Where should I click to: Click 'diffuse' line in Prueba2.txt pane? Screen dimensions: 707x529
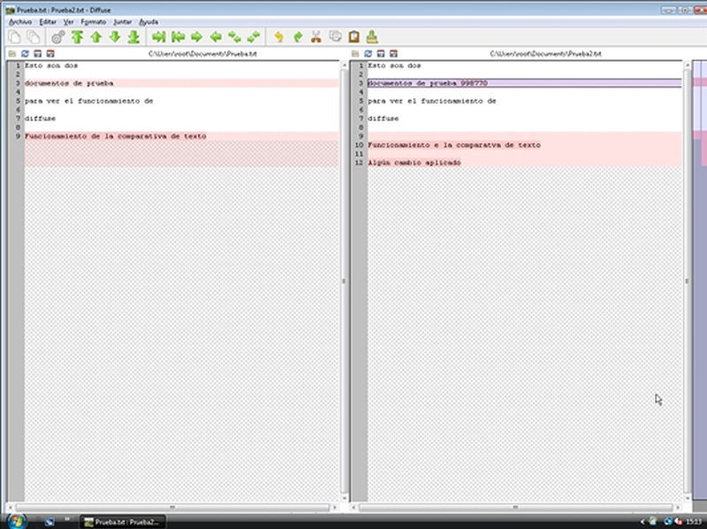(x=384, y=119)
